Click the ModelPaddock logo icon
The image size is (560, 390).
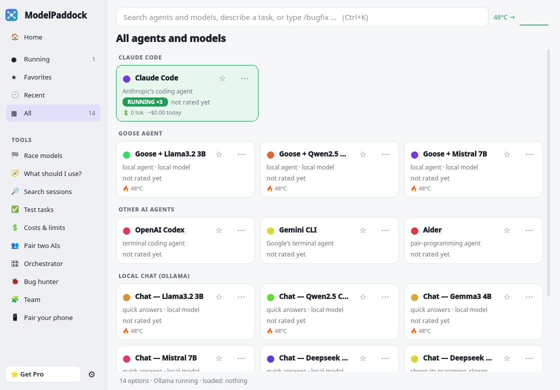[11, 15]
